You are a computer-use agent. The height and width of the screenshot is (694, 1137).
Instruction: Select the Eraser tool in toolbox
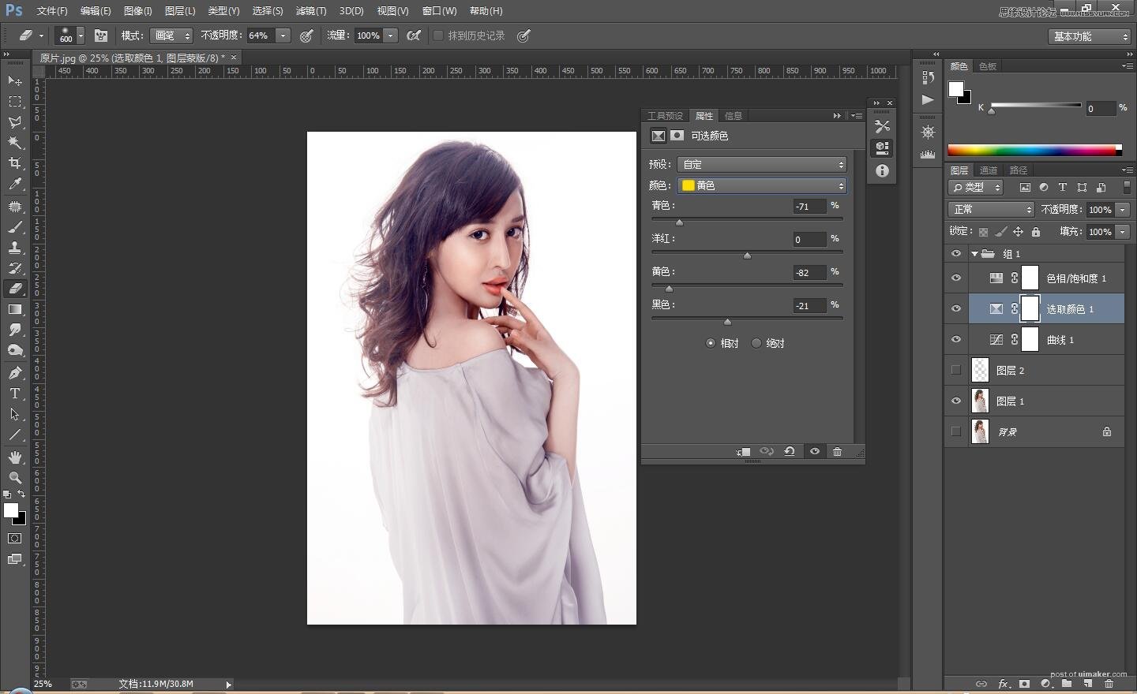coord(15,289)
